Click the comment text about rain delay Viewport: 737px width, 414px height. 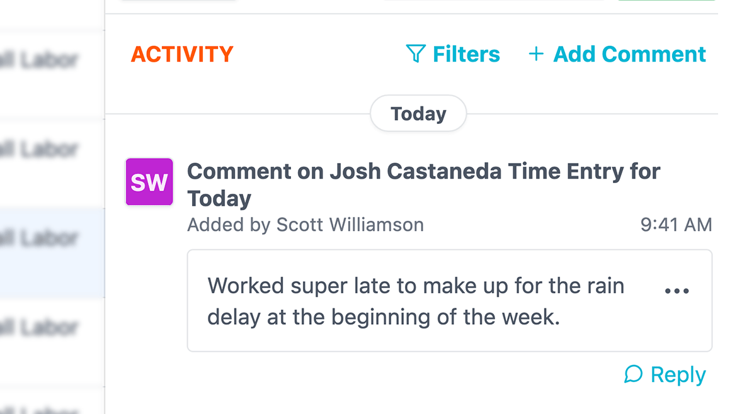coord(416,301)
